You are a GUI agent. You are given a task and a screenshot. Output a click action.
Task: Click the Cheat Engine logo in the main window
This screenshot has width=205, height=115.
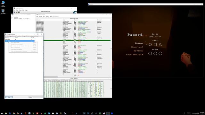click(75, 12)
